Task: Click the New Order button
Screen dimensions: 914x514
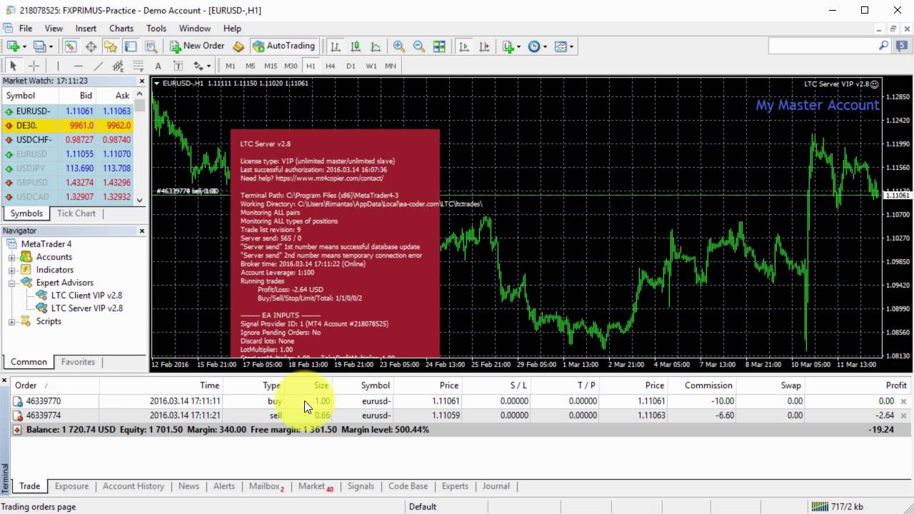Action: (x=197, y=46)
